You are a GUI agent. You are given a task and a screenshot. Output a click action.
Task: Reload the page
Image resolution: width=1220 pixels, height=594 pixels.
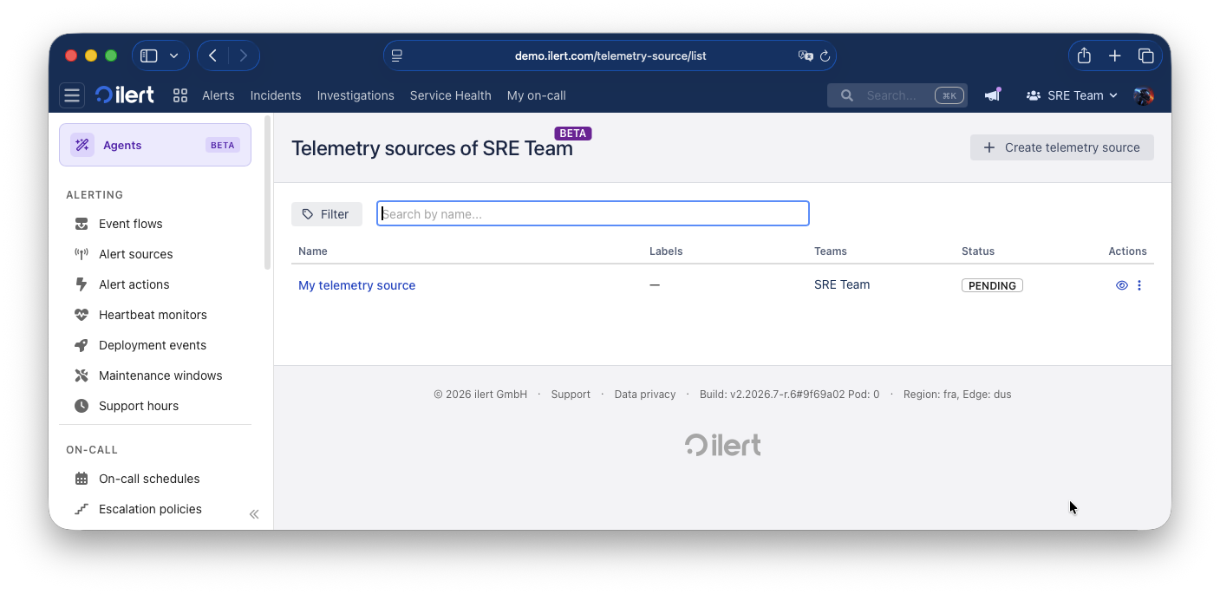825,55
